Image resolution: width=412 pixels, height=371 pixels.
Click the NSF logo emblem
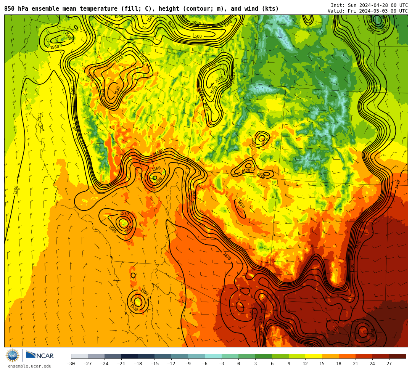[x=13, y=356]
